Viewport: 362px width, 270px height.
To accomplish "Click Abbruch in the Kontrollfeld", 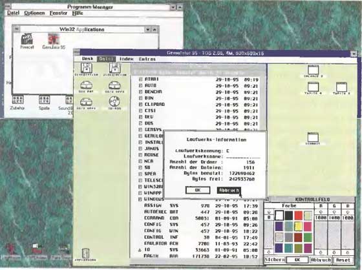I will pos(321,260).
